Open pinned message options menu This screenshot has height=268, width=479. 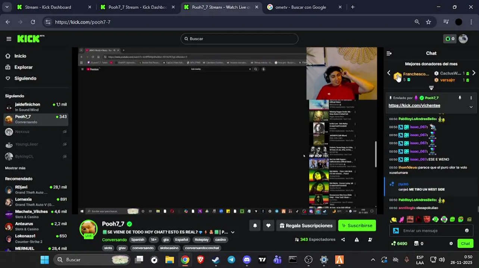click(x=471, y=98)
